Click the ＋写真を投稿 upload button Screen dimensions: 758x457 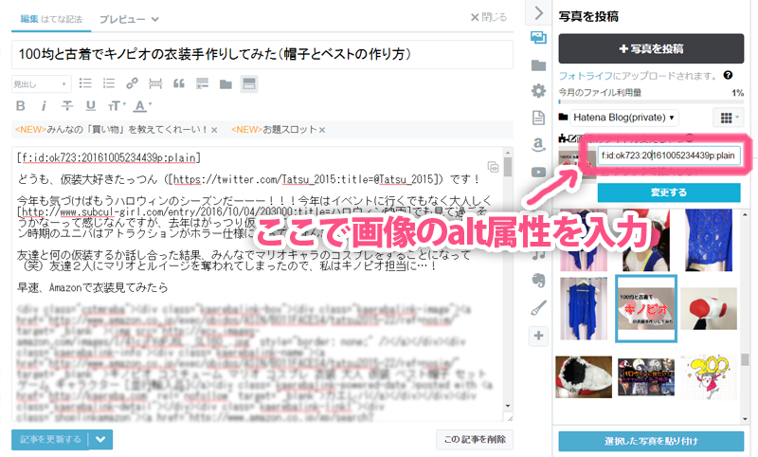click(x=651, y=48)
